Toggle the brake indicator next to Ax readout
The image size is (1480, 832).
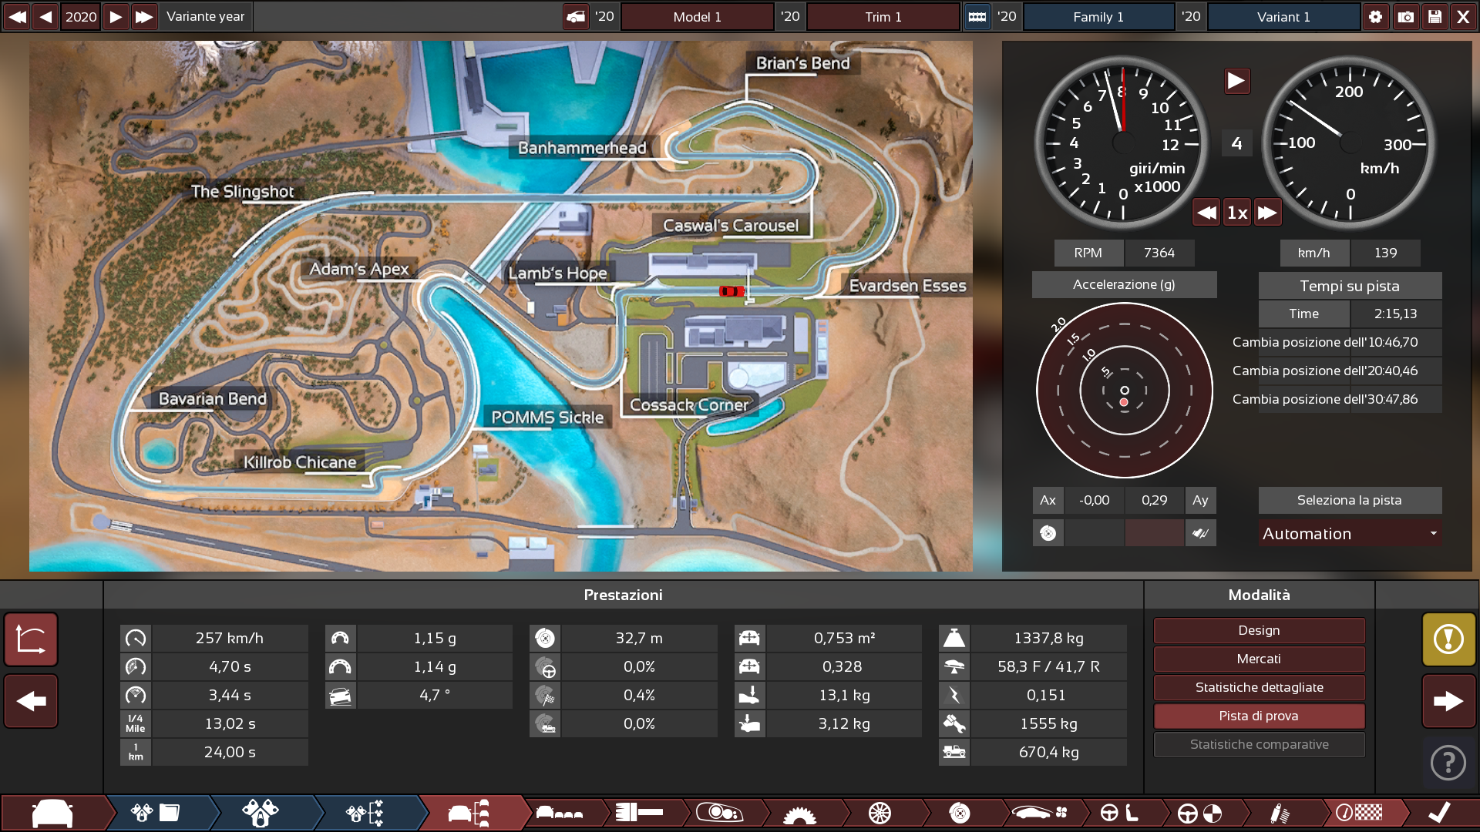point(1048,532)
